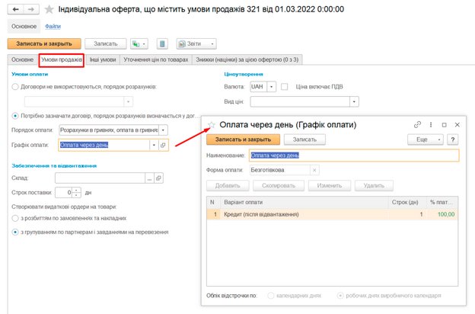Click the help question mark button
Viewport: 475px width, 314px height.
click(452, 139)
